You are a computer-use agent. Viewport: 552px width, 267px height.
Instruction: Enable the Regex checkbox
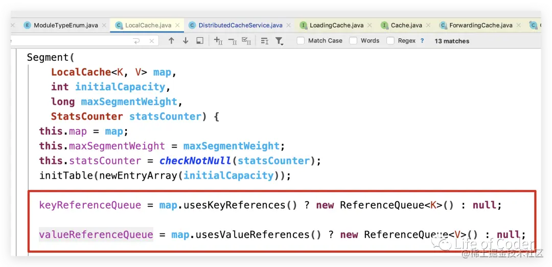[390, 41]
